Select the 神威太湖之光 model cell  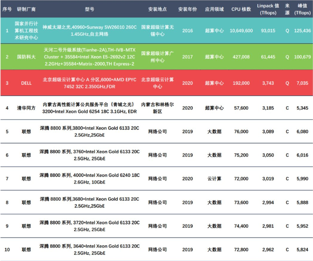89,31
